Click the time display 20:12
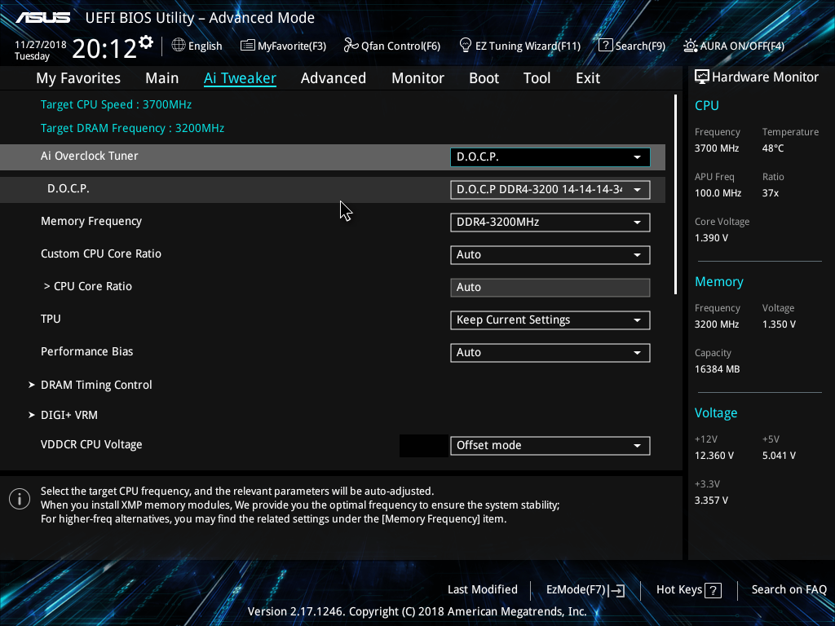Image resolution: width=835 pixels, height=626 pixels. pos(104,48)
